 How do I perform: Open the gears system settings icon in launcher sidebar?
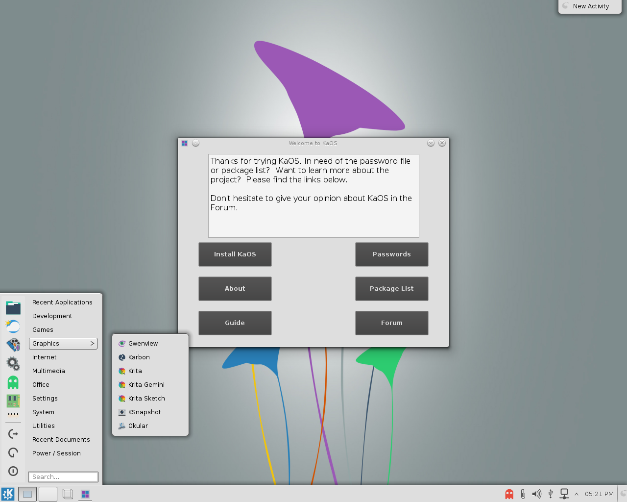click(x=13, y=363)
